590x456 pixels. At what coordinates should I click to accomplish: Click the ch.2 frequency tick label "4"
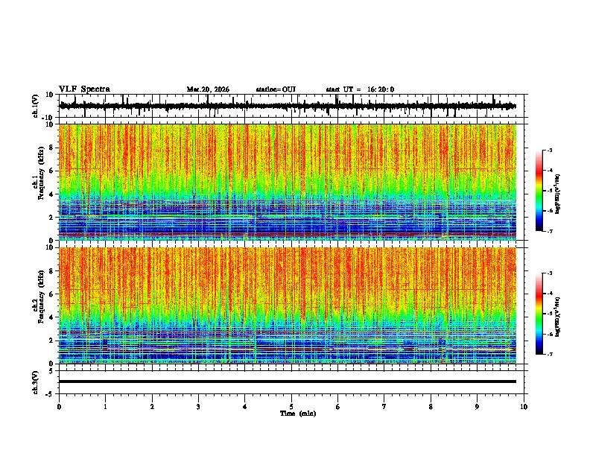pos(51,317)
